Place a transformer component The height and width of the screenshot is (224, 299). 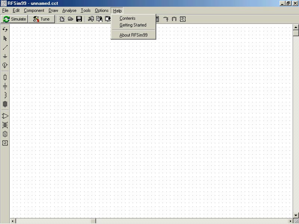(x=5, y=125)
